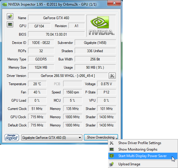Image resolution: width=178 pixels, height=168 pixels.
Task: Click the greyed PCB label
Action: [x=57, y=84]
